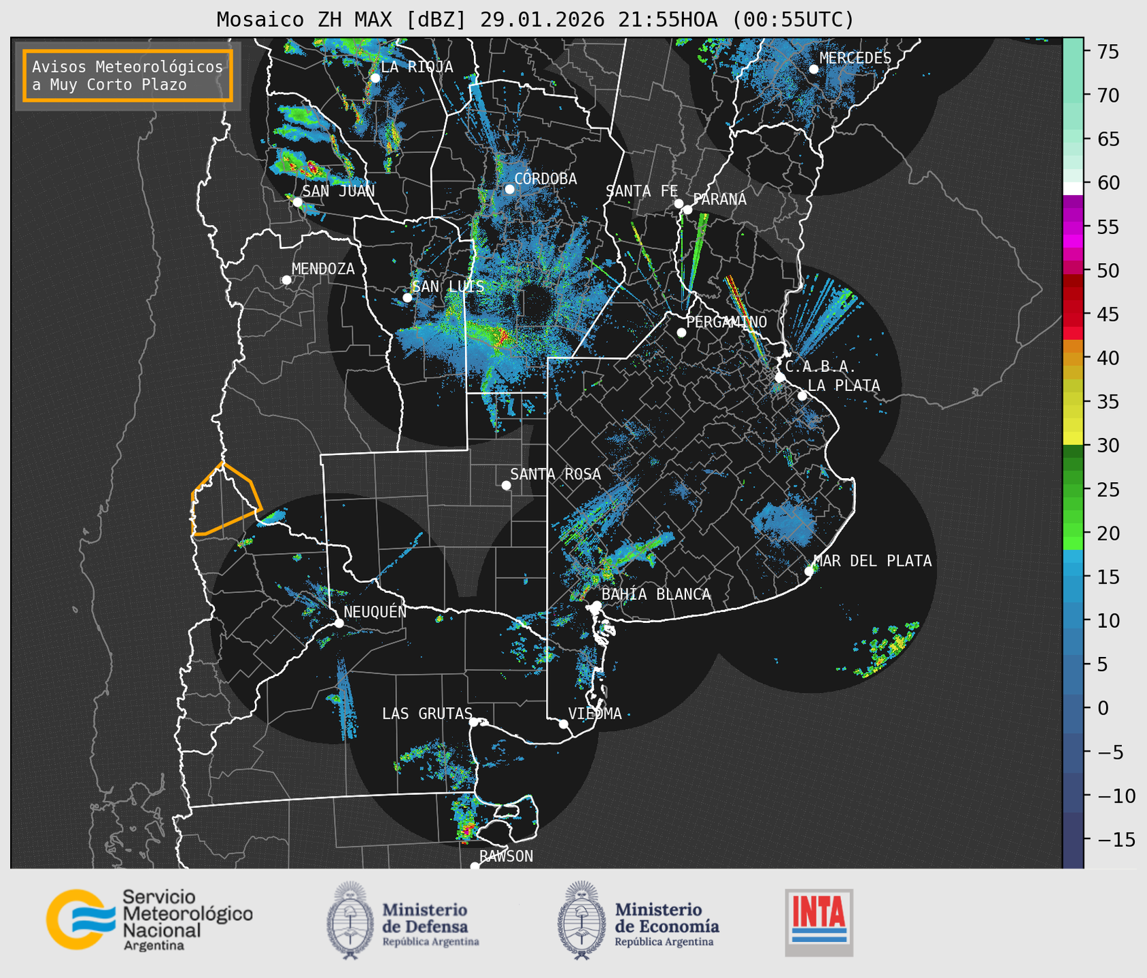Click the intense echo cell north of Rawson
Viewport: 1147px width, 978px height.
pyautogui.click(x=467, y=830)
